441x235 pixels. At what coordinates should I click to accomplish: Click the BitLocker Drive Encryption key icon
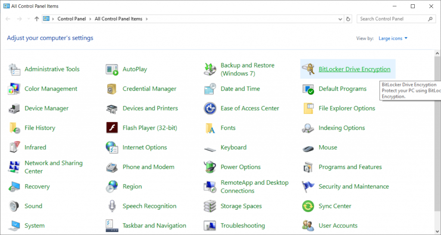[308, 69]
